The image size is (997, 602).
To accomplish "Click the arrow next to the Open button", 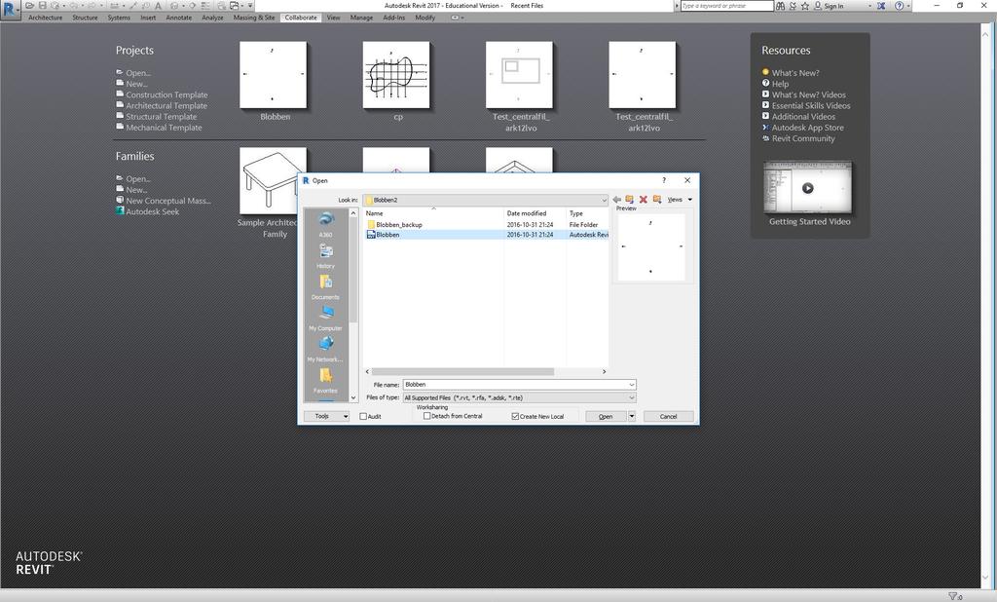I will click(x=631, y=416).
